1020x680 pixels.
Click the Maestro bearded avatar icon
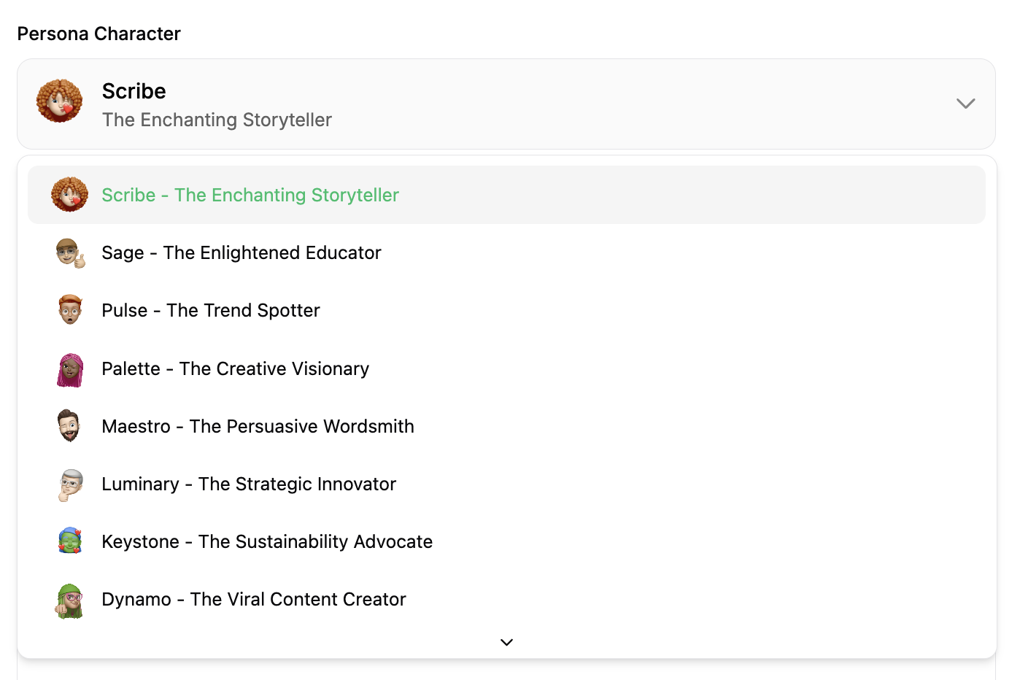[70, 426]
